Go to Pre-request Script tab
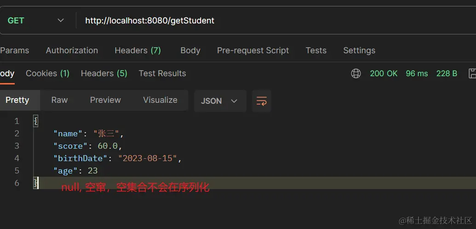 [x=253, y=50]
